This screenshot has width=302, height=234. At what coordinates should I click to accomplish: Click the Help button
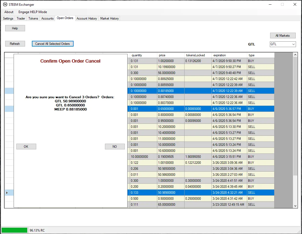[x=15, y=28]
